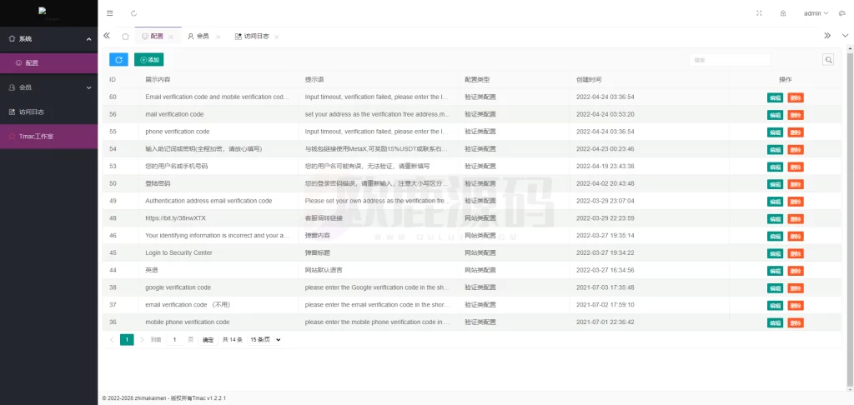Click the page number jump input
854x405 pixels.
pyautogui.click(x=175, y=340)
